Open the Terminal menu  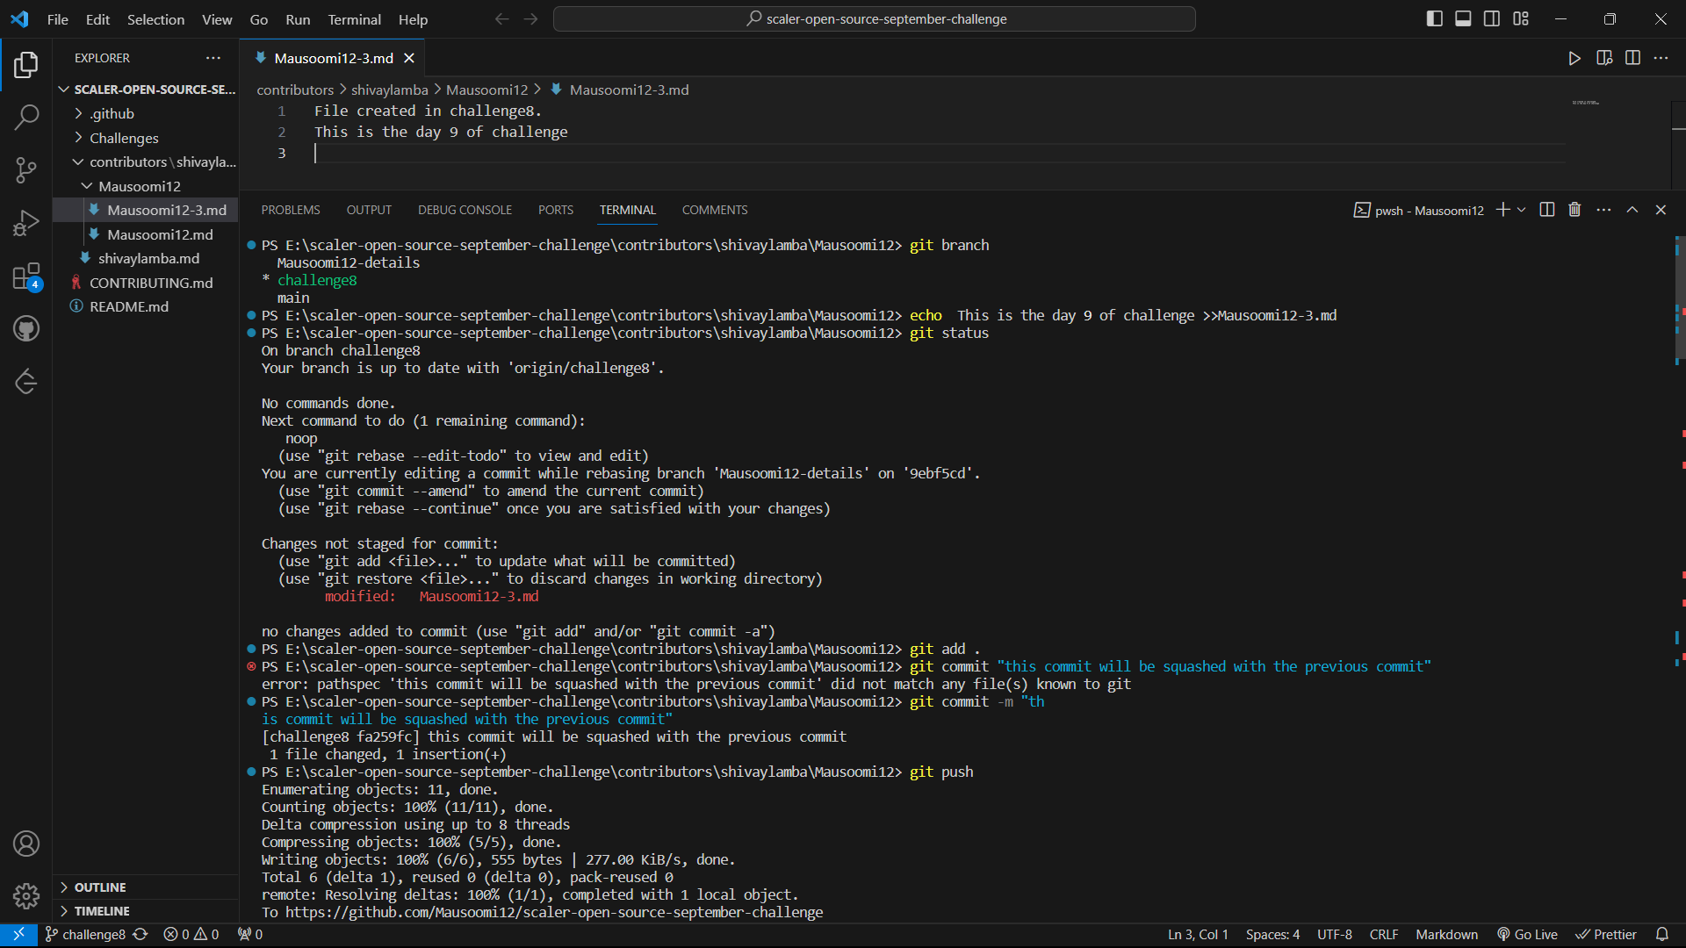[x=354, y=19]
